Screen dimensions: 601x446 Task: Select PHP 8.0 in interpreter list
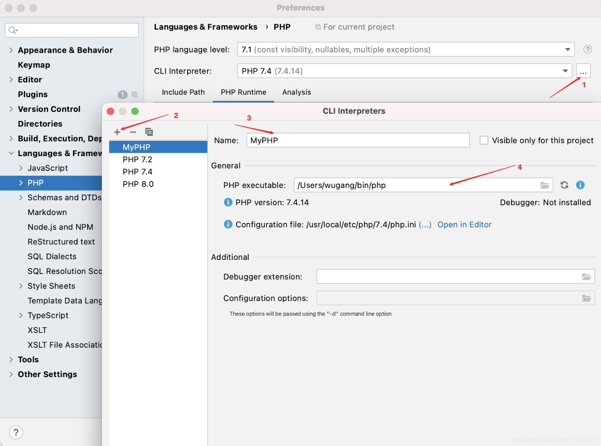point(138,184)
